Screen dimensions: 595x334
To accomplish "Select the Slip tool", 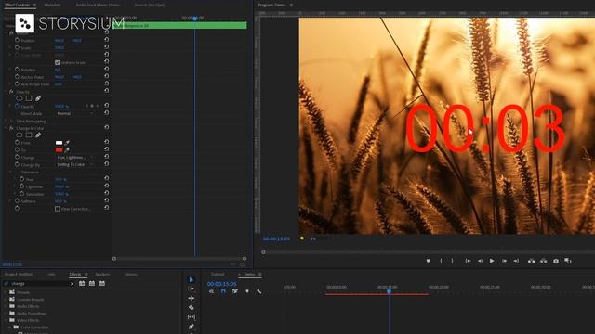I will (x=192, y=317).
